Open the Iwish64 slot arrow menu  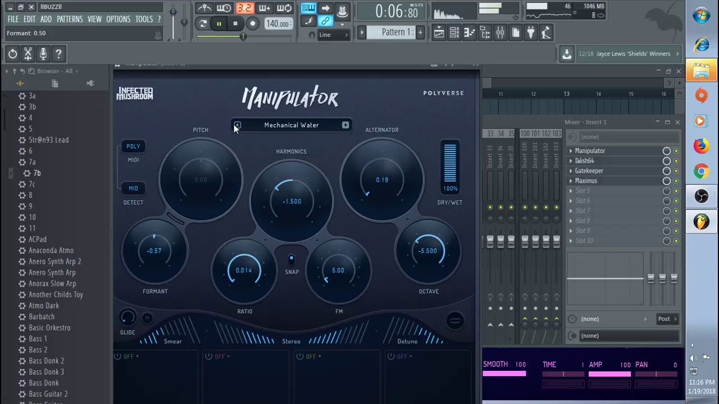click(571, 161)
